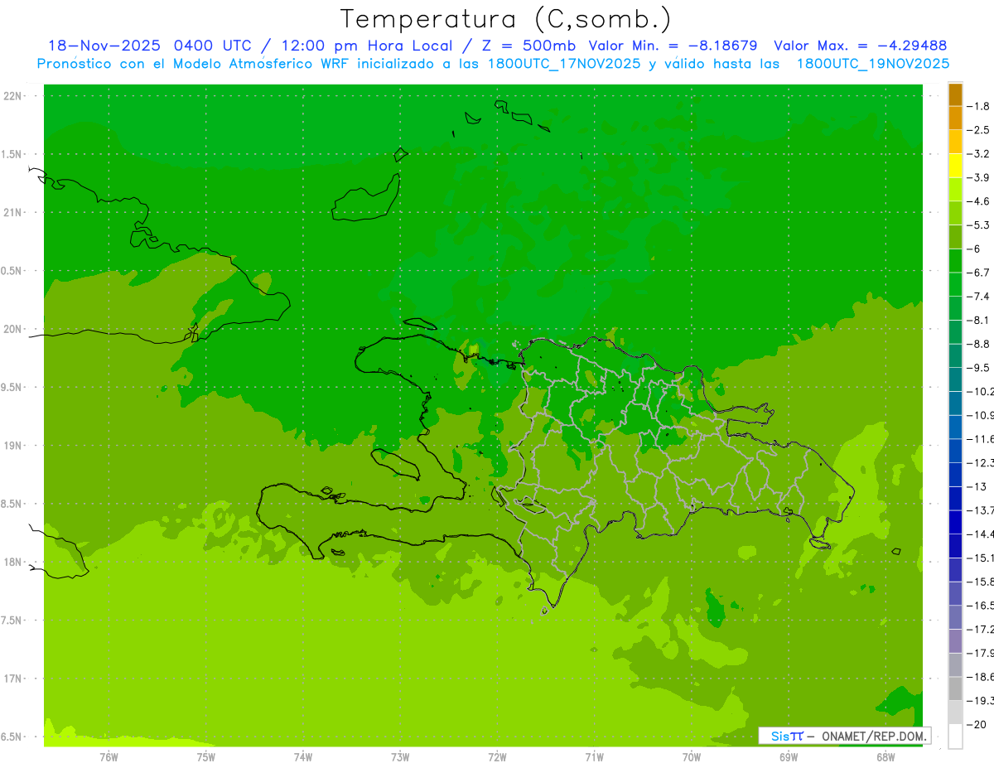Click the 18N latitude label
This screenshot has width=994, height=768.
pos(13,563)
